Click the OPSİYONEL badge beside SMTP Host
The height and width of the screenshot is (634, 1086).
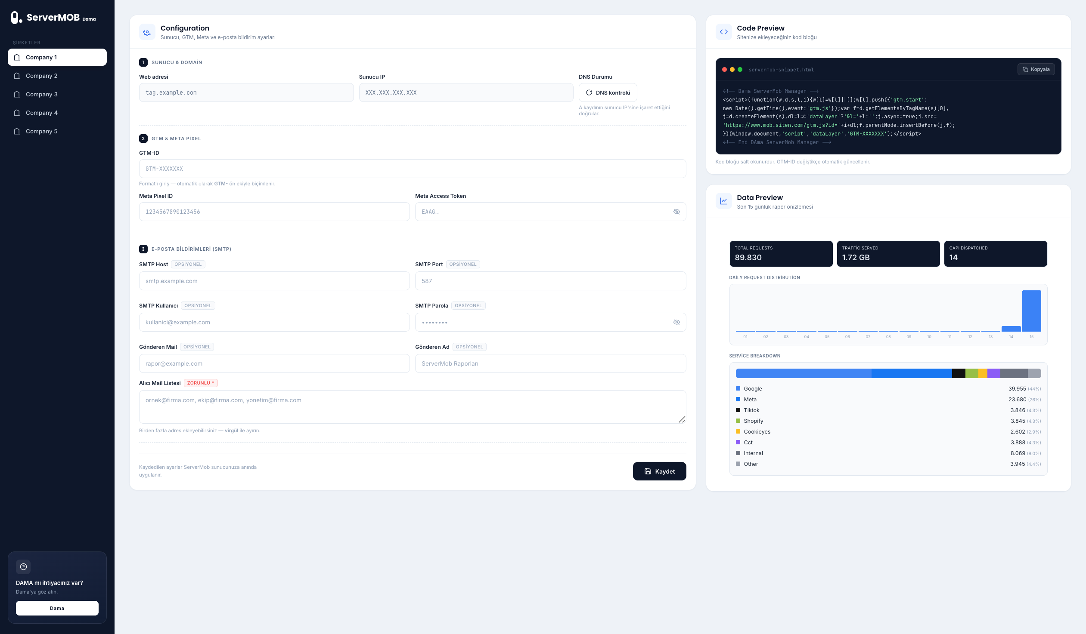coord(188,264)
